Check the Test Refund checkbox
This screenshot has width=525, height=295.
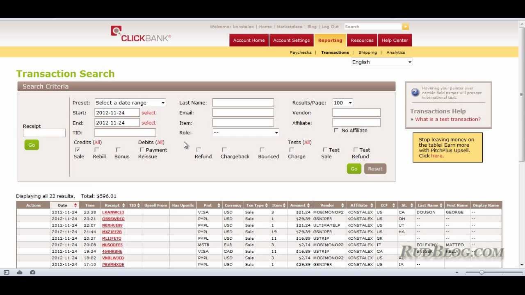(x=356, y=150)
